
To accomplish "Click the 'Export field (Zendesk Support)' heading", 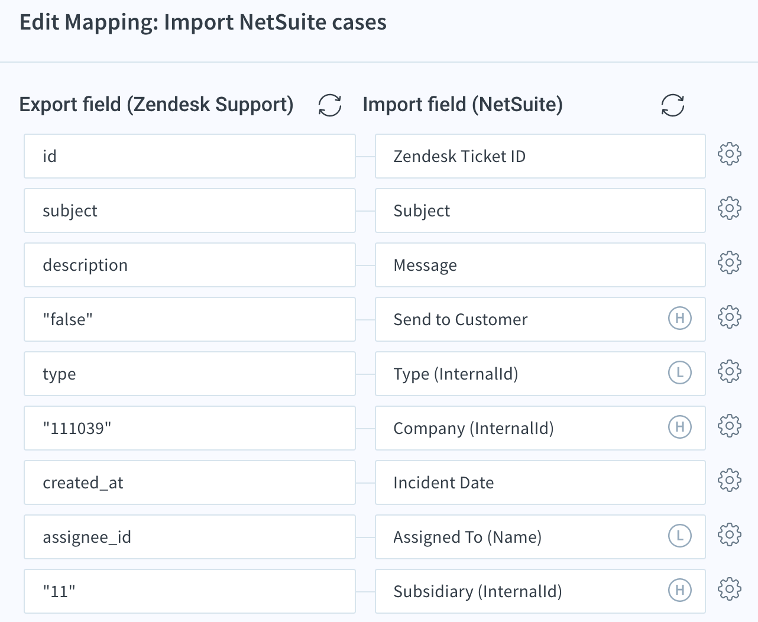I will 156,105.
